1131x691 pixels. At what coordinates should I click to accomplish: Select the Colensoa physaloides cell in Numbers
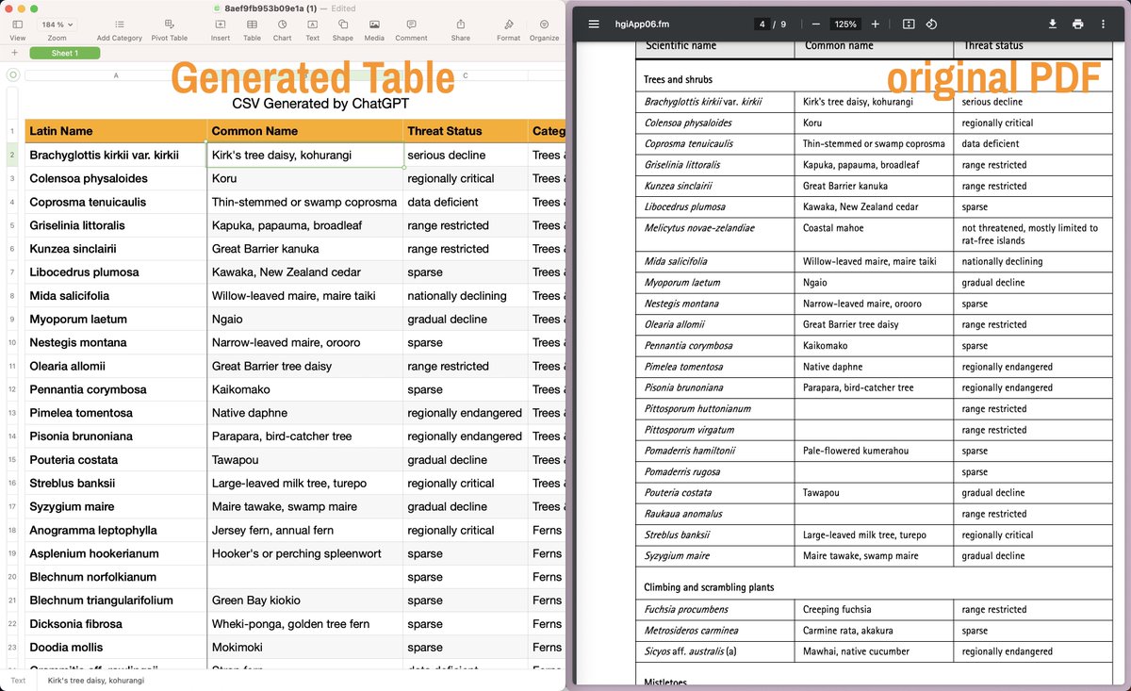[116, 178]
